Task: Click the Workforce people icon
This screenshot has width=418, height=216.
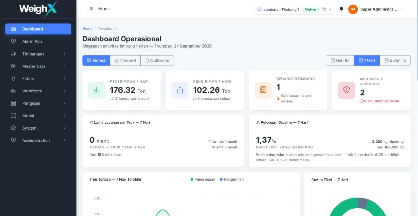Action: (14, 91)
